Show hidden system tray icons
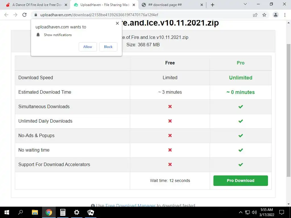The image size is (291, 218). 240,212
